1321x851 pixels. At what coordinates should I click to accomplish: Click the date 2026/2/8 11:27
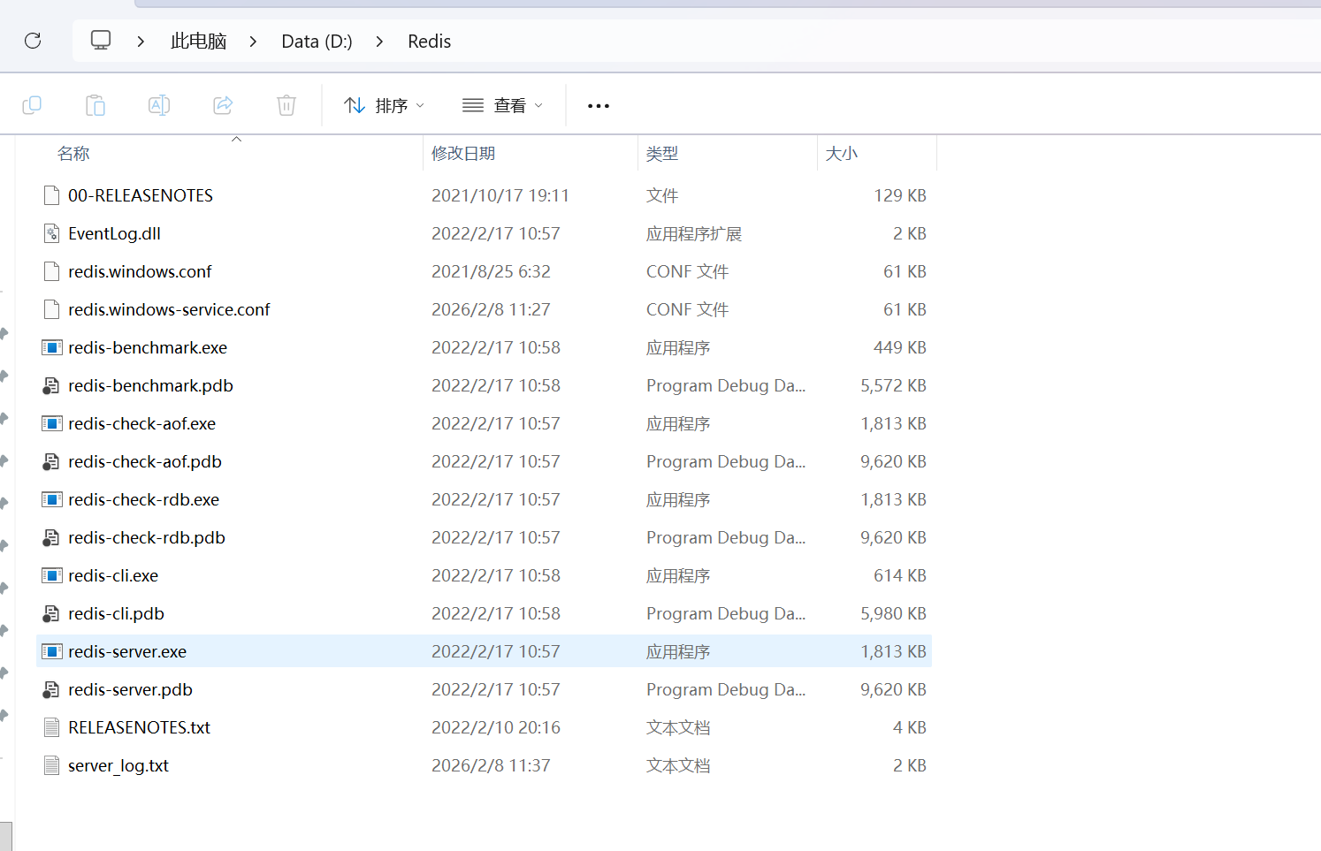[x=491, y=309]
